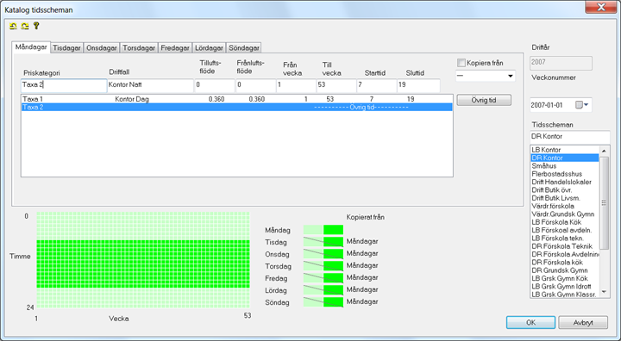Image resolution: width=621 pixels, height=341 pixels.
Task: Open the calendar icon in date field
Action: click(x=579, y=105)
